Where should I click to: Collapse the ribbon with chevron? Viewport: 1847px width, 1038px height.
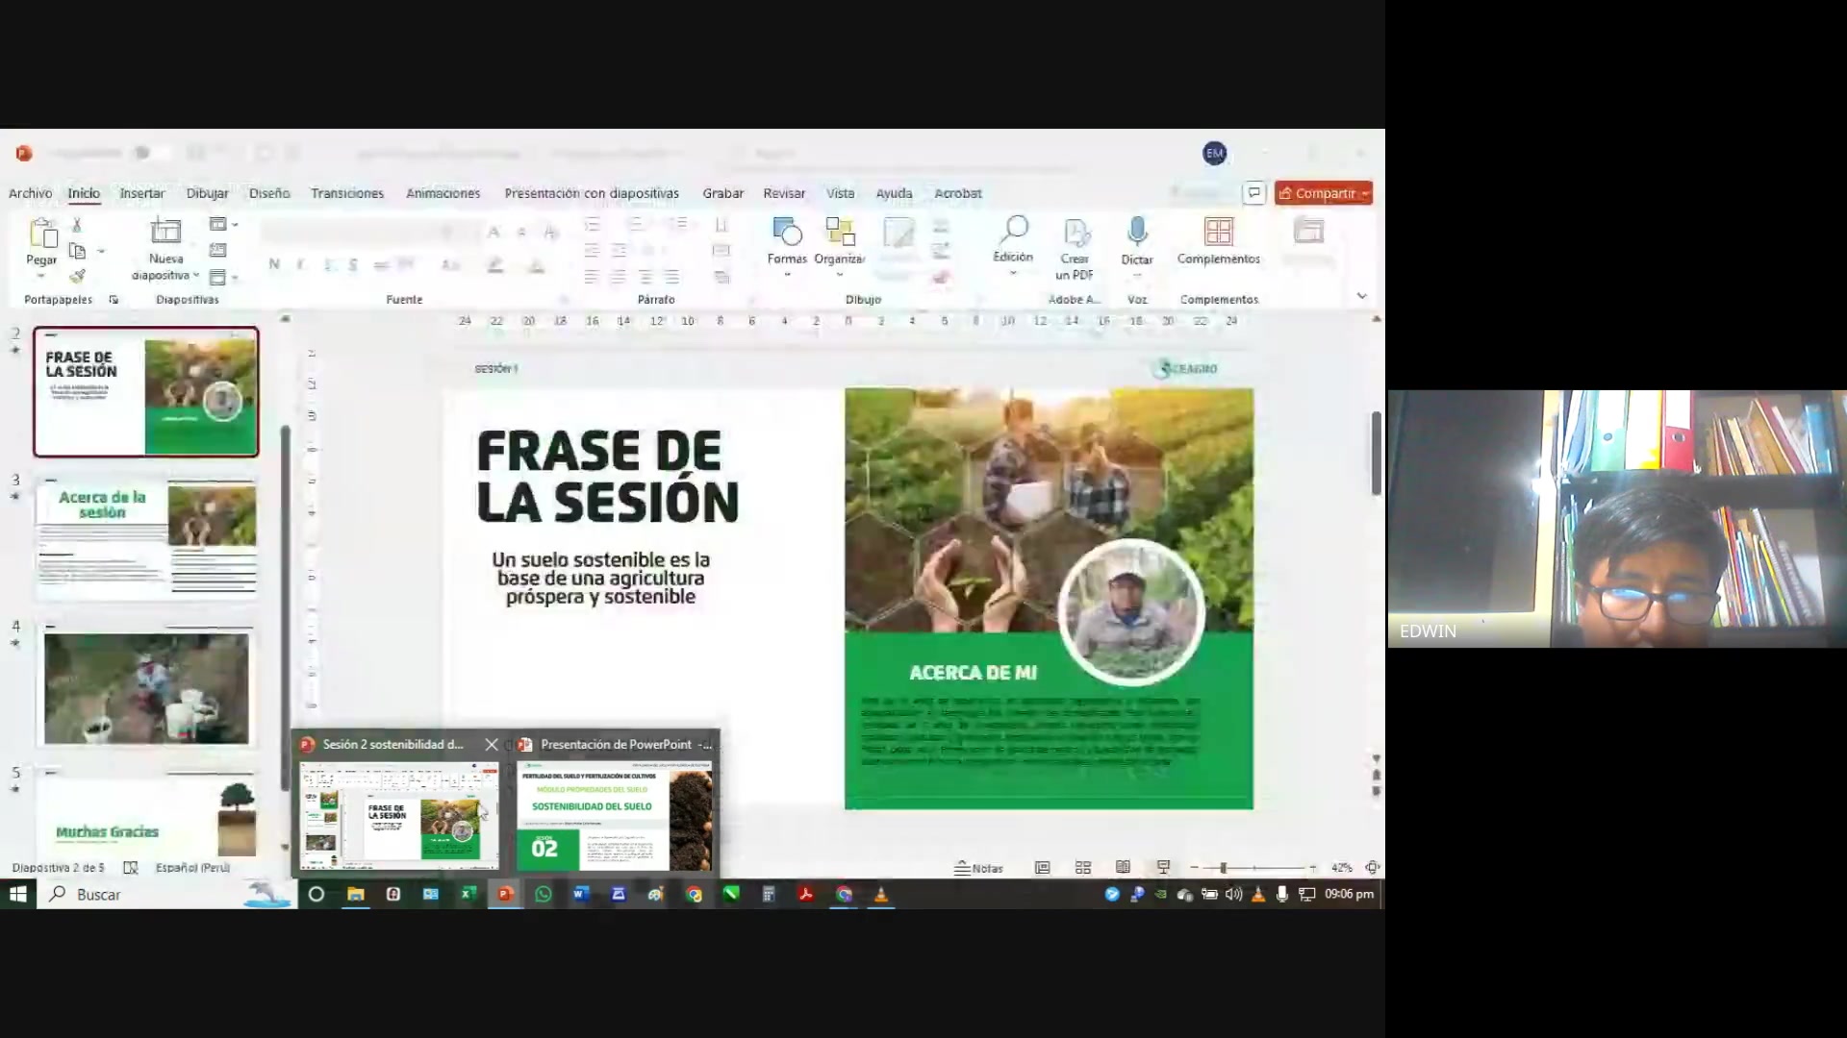point(1361,297)
